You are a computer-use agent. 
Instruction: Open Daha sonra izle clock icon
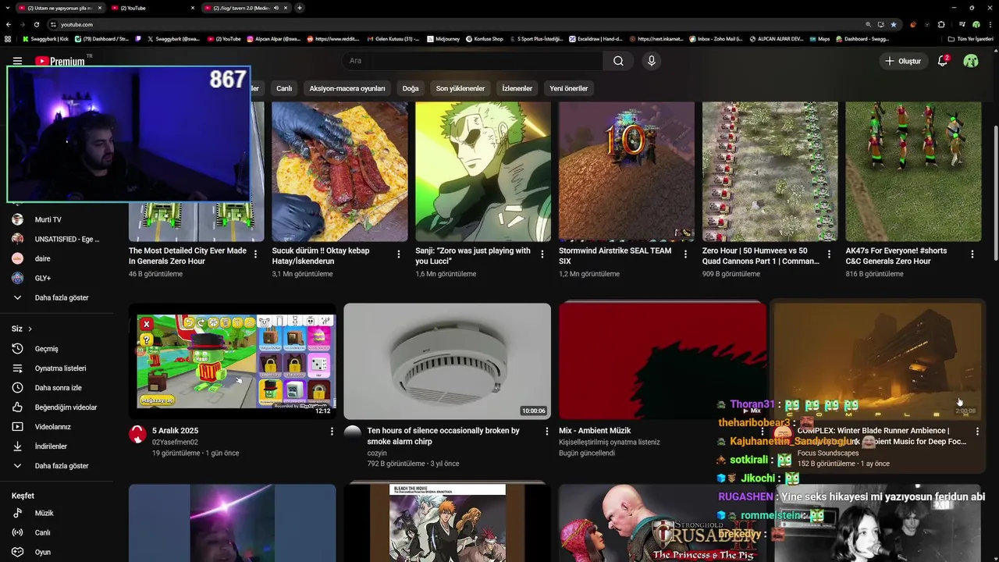click(17, 388)
